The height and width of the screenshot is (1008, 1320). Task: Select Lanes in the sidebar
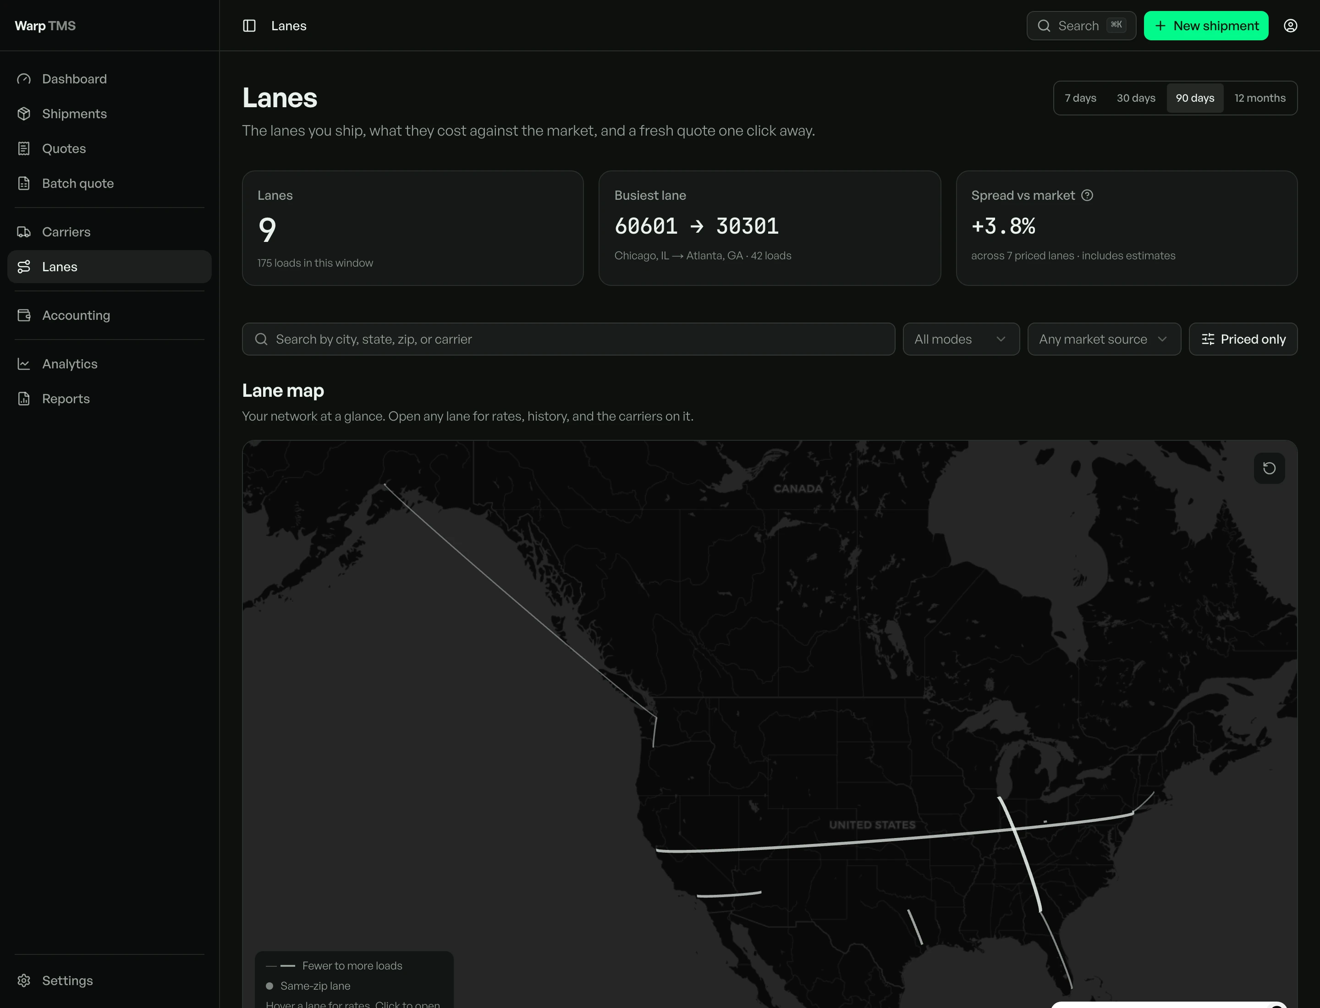[109, 266]
